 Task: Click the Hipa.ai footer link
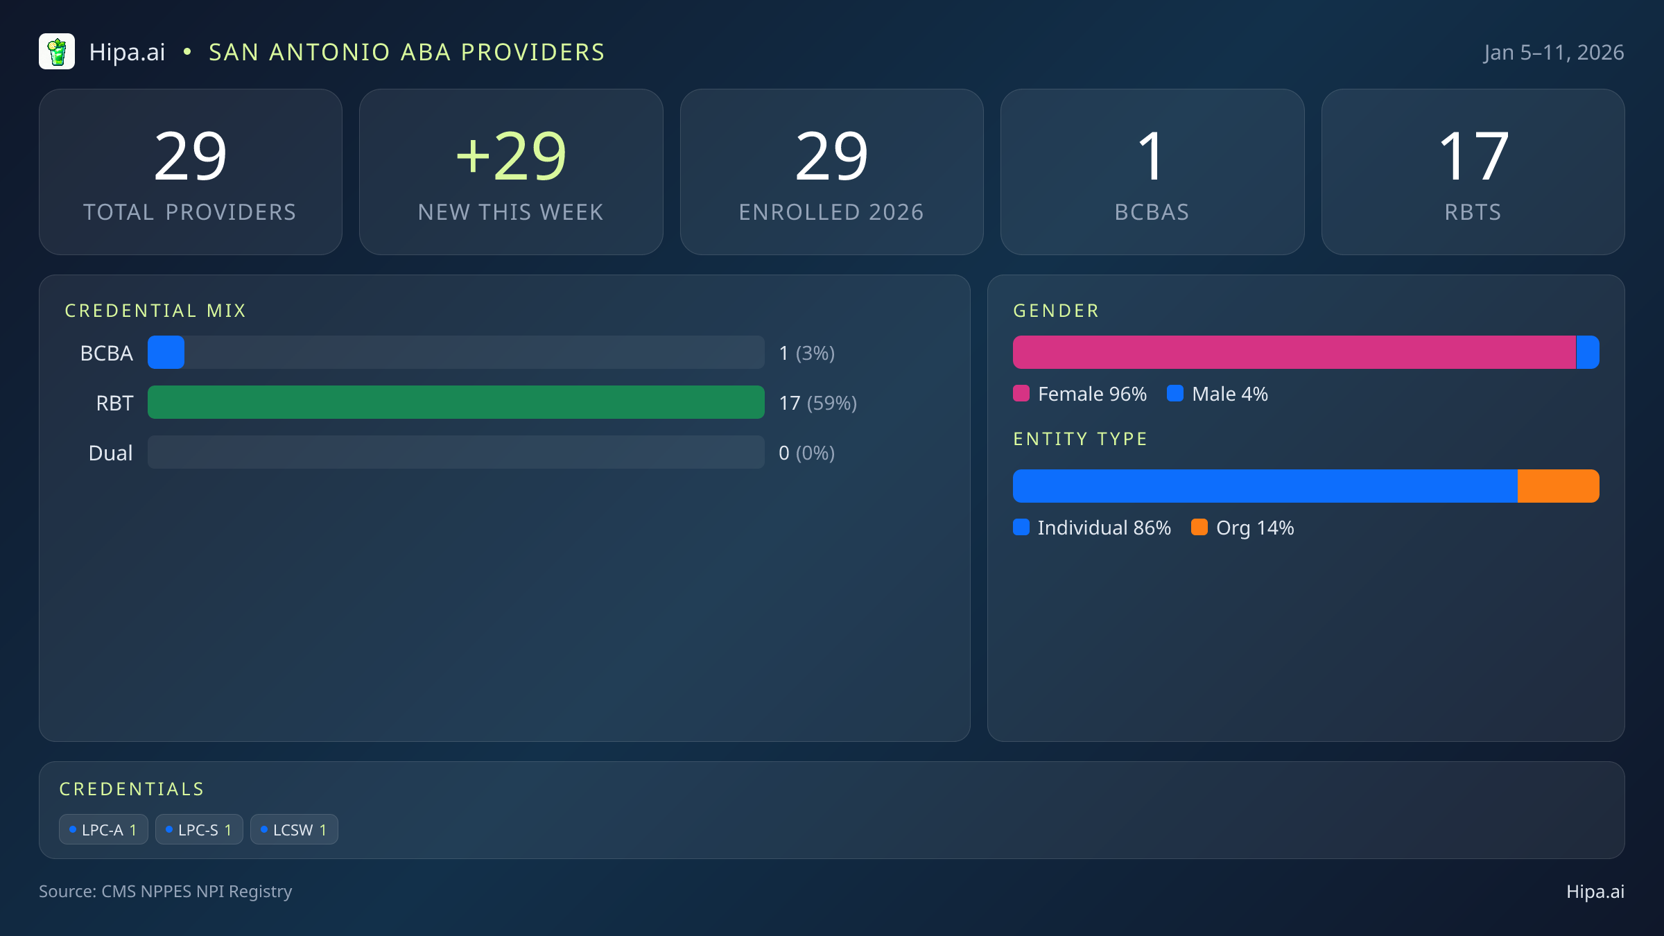pos(1597,892)
